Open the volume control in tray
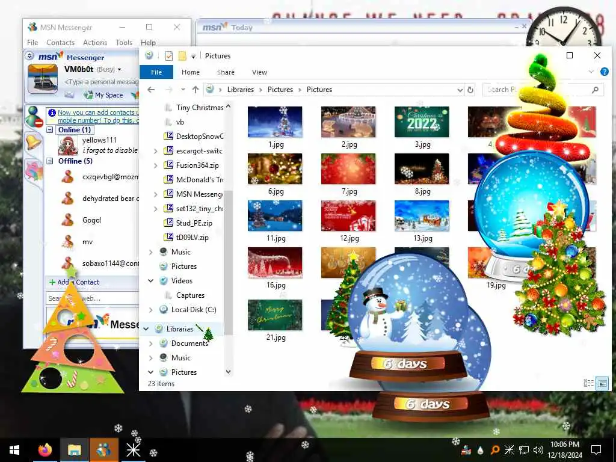The height and width of the screenshot is (462, 616). pyautogui.click(x=538, y=450)
